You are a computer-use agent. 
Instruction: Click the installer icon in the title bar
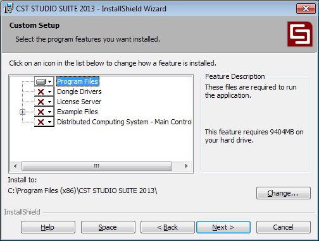pyautogui.click(x=8, y=8)
